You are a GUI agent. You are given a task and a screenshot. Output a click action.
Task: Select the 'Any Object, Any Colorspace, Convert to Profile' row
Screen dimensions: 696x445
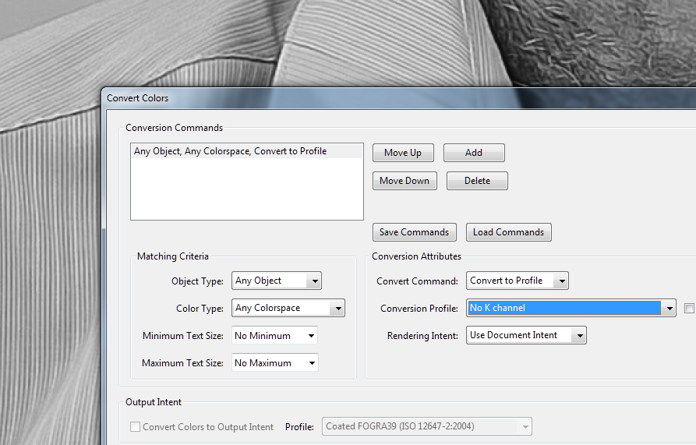click(x=247, y=151)
